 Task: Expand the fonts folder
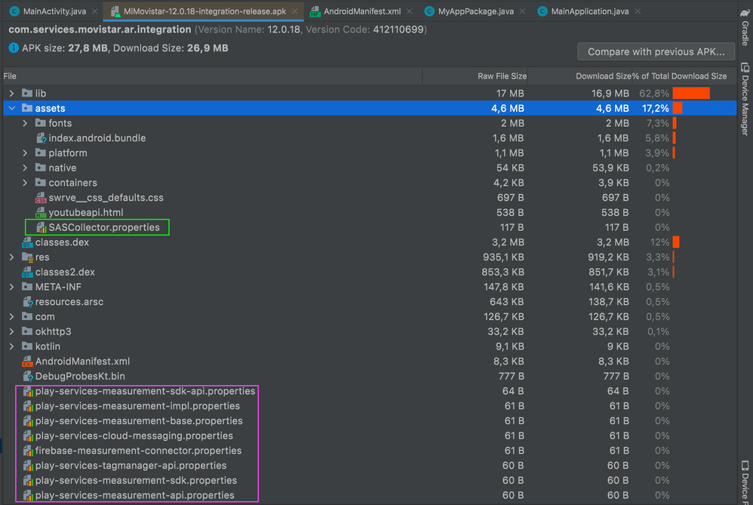coord(25,123)
